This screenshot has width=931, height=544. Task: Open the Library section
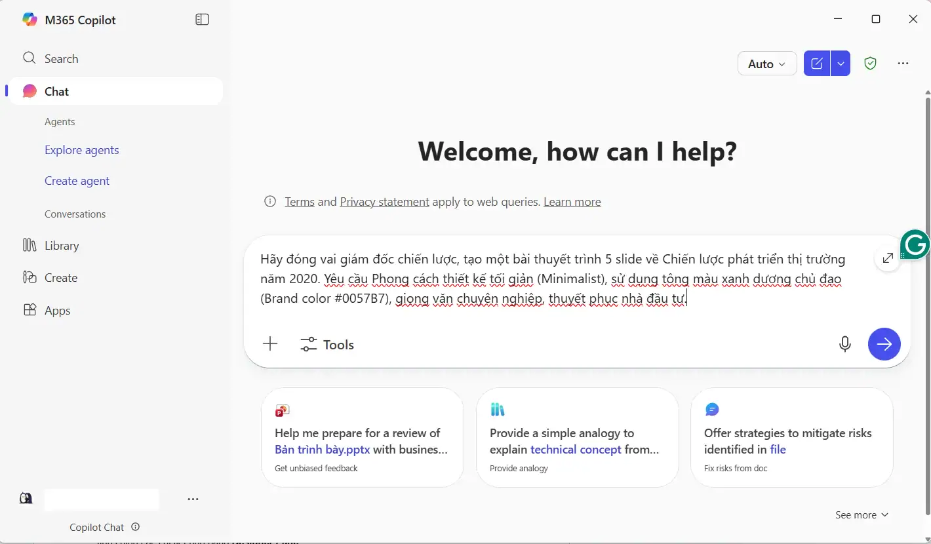tap(61, 245)
